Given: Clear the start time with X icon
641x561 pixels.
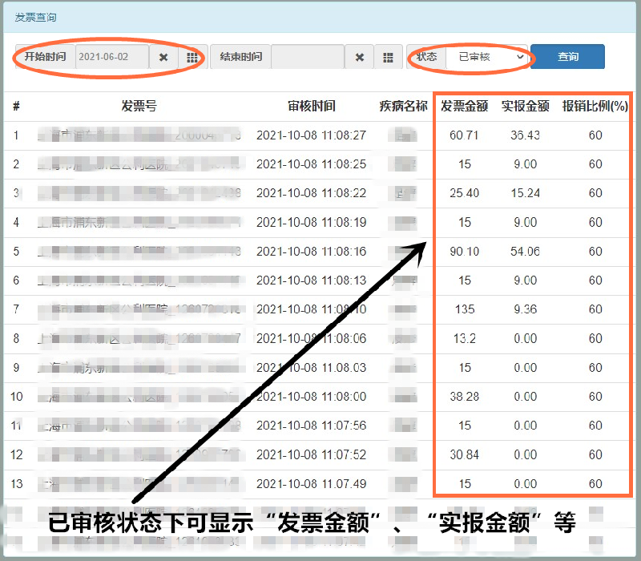Looking at the screenshot, I should coord(163,58).
